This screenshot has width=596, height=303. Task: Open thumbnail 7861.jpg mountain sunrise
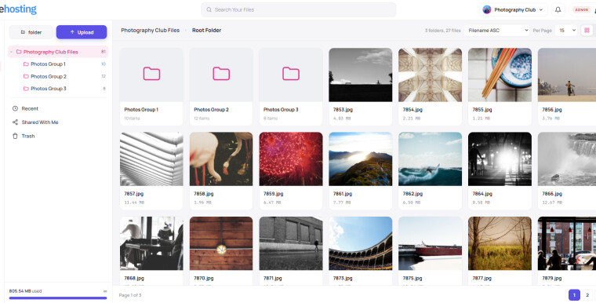[360, 159]
